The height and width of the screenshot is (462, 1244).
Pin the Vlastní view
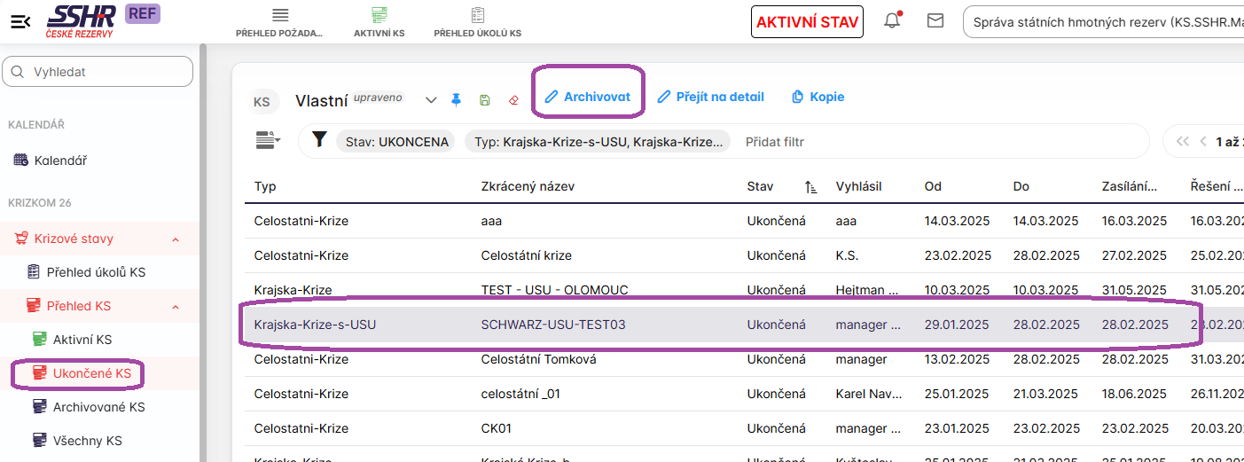coord(457,100)
